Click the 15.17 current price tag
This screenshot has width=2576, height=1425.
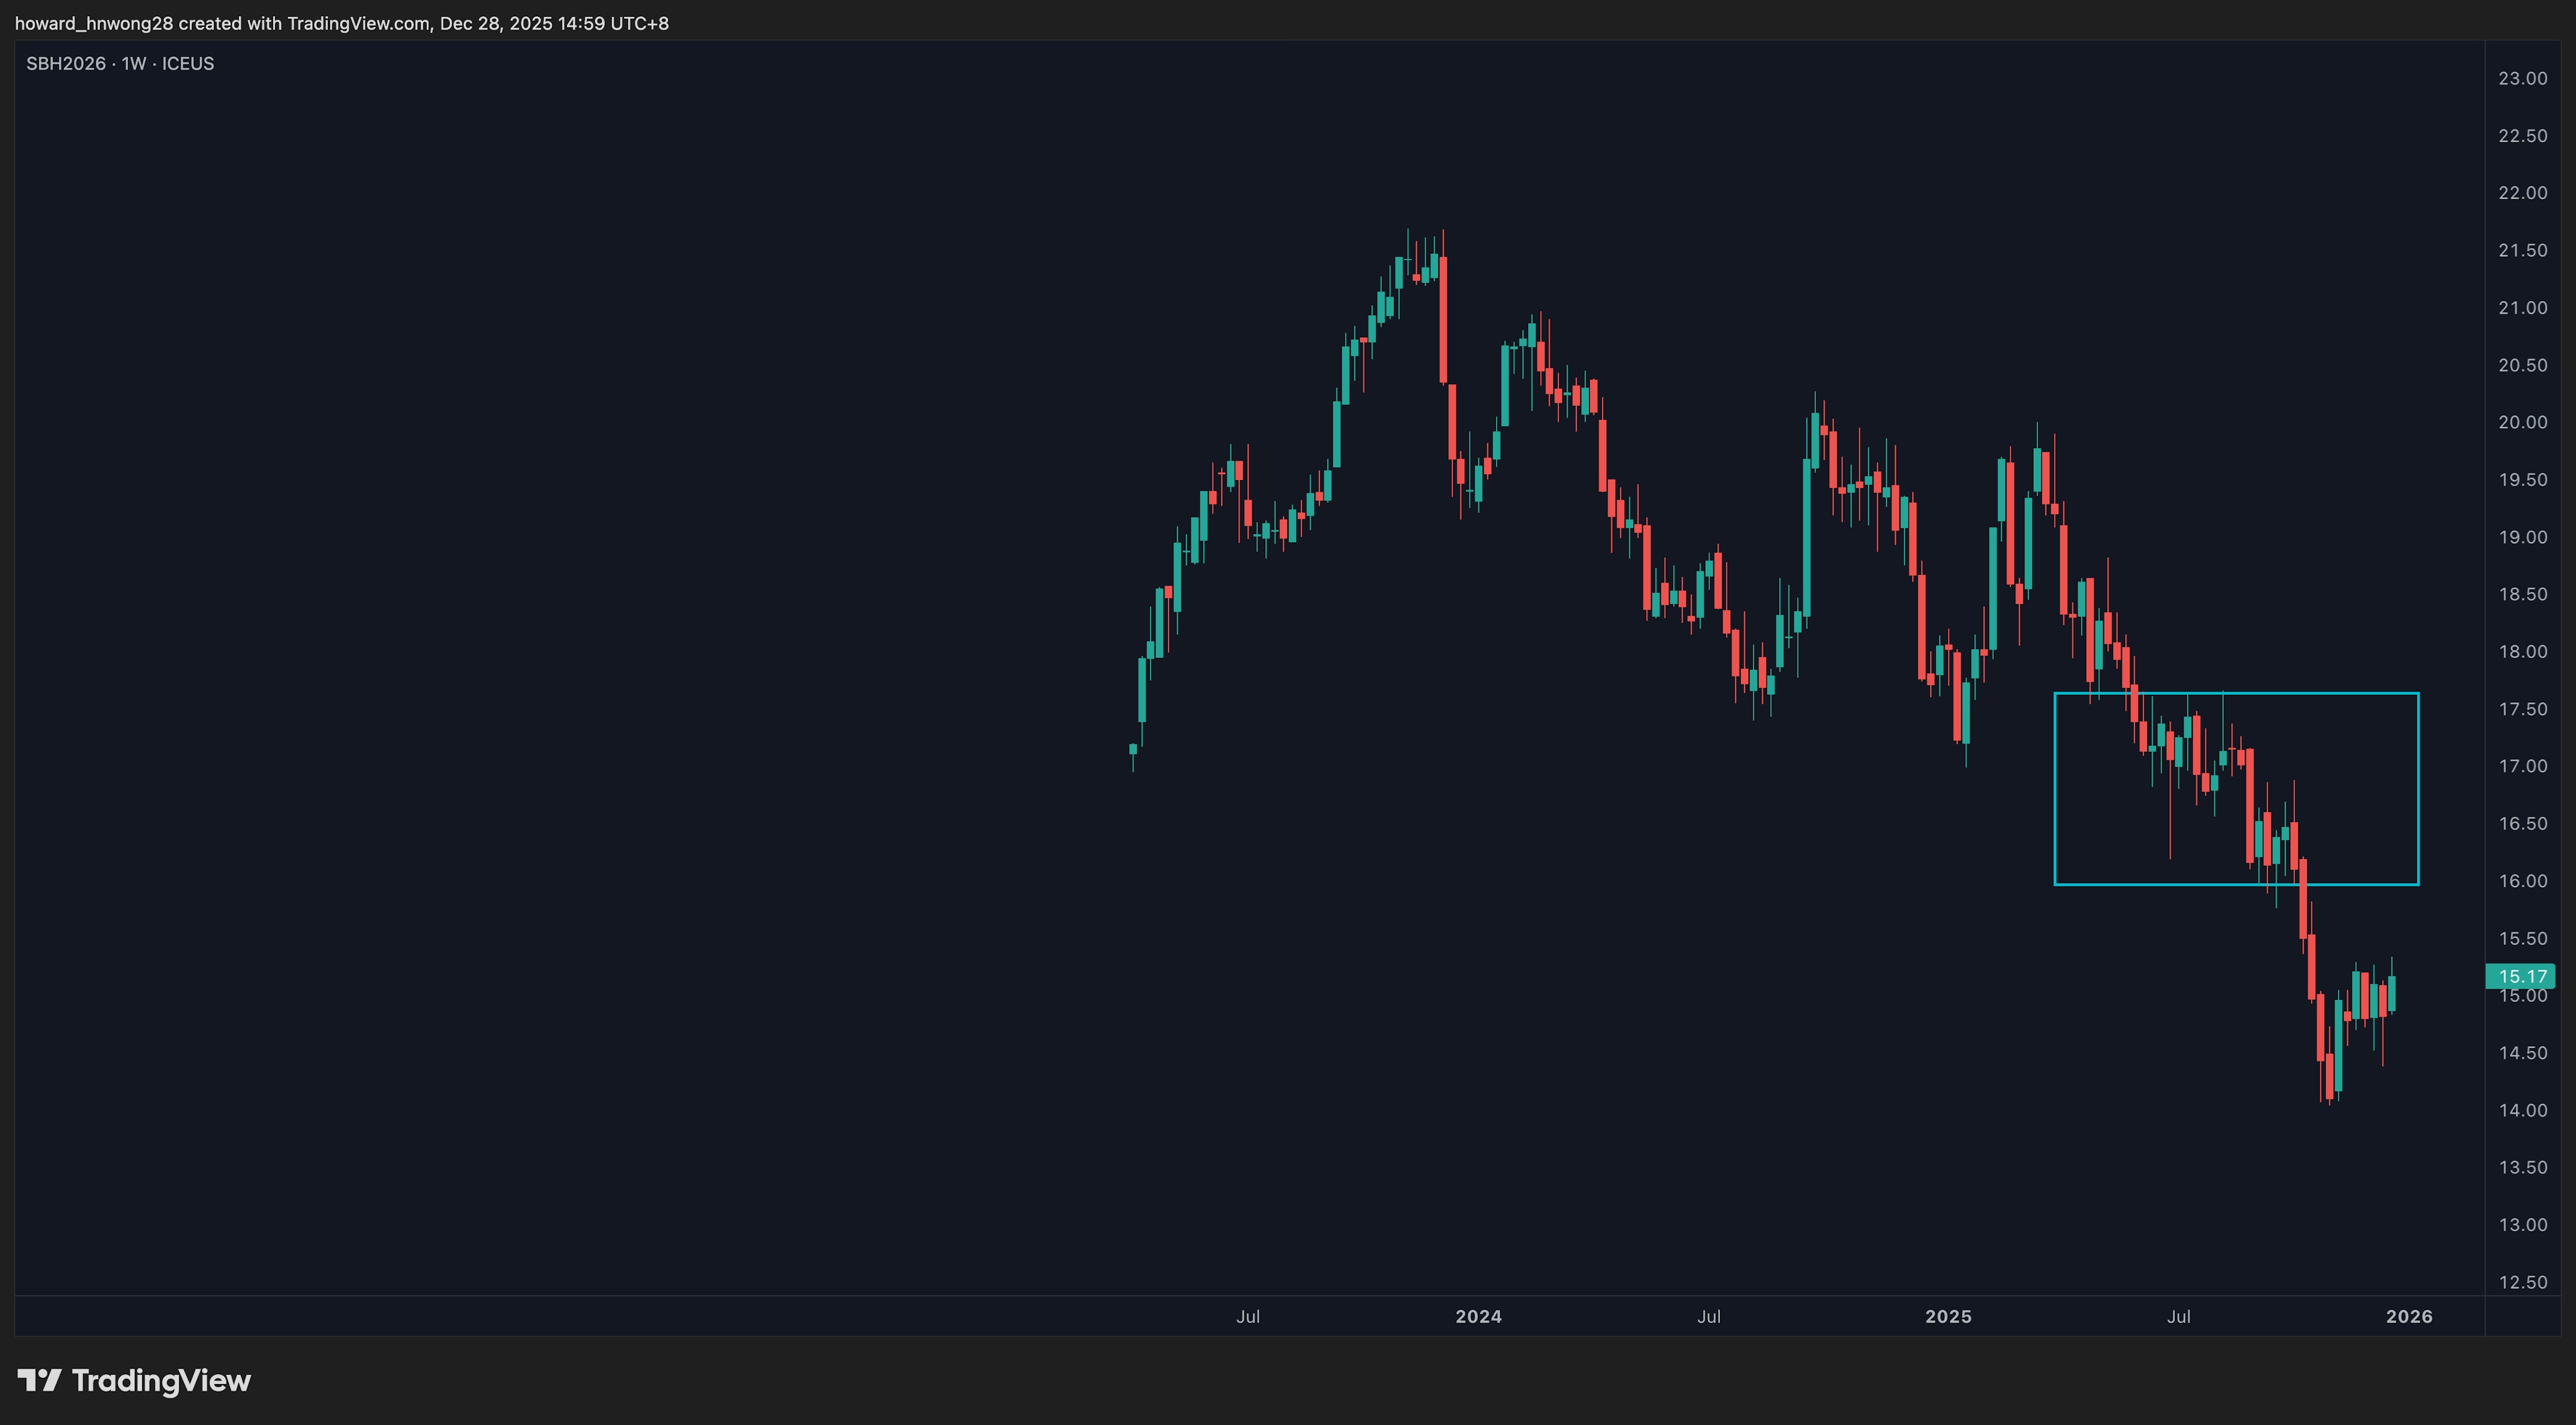pos(2521,976)
